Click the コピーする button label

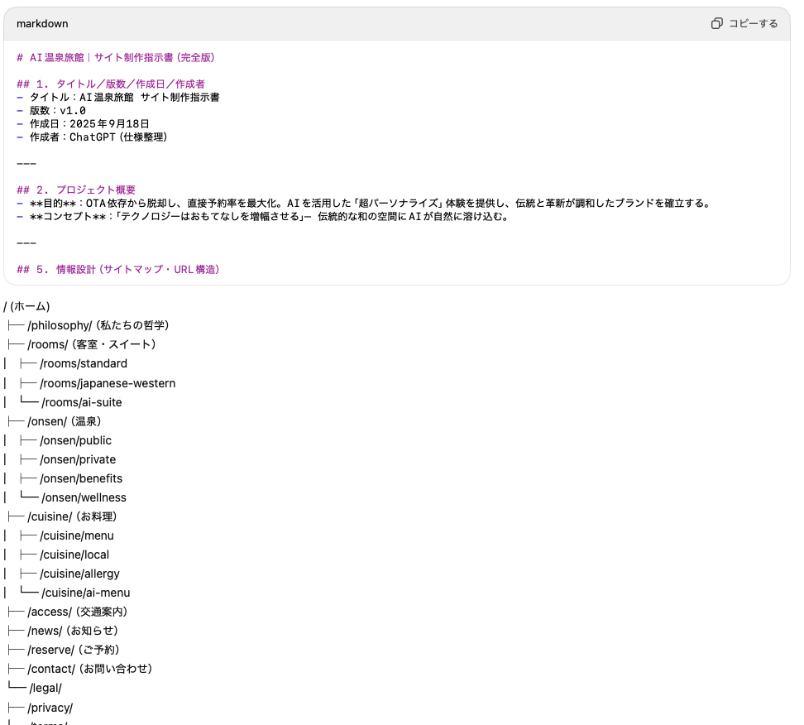tap(753, 23)
